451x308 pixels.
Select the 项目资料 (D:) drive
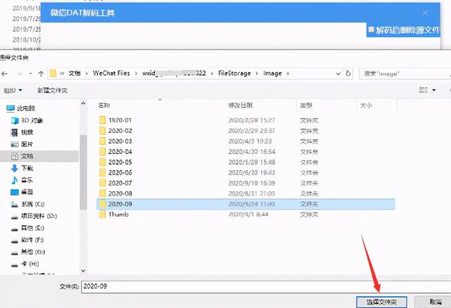tap(34, 216)
